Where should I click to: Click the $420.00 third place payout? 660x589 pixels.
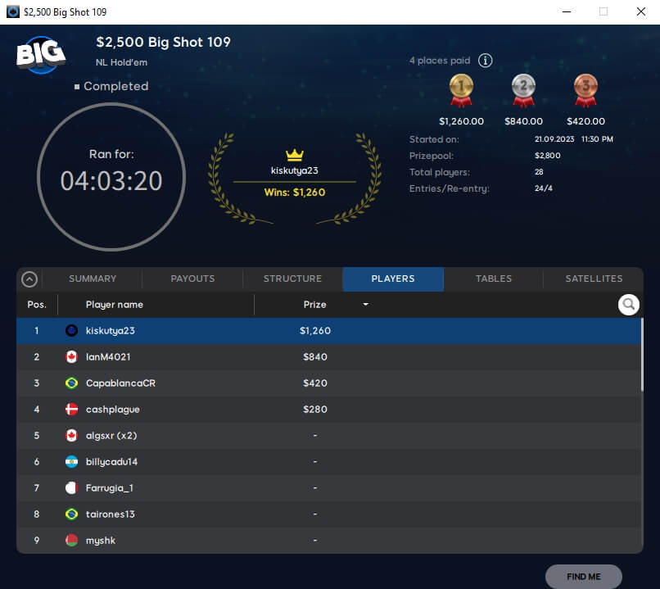pyautogui.click(x=585, y=121)
